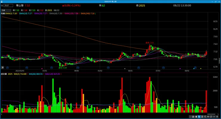221x119 pixels.
Task: Click the print chart icon
Action: [x=193, y=117]
